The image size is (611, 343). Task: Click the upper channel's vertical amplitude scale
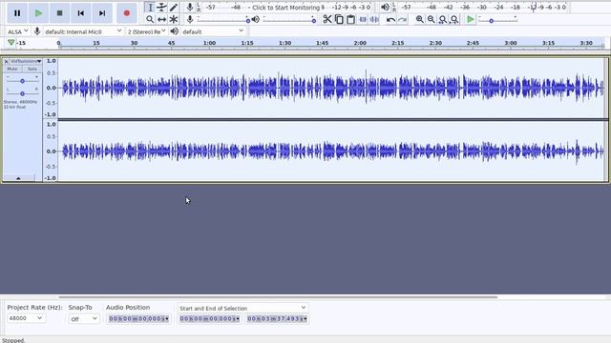51,88
